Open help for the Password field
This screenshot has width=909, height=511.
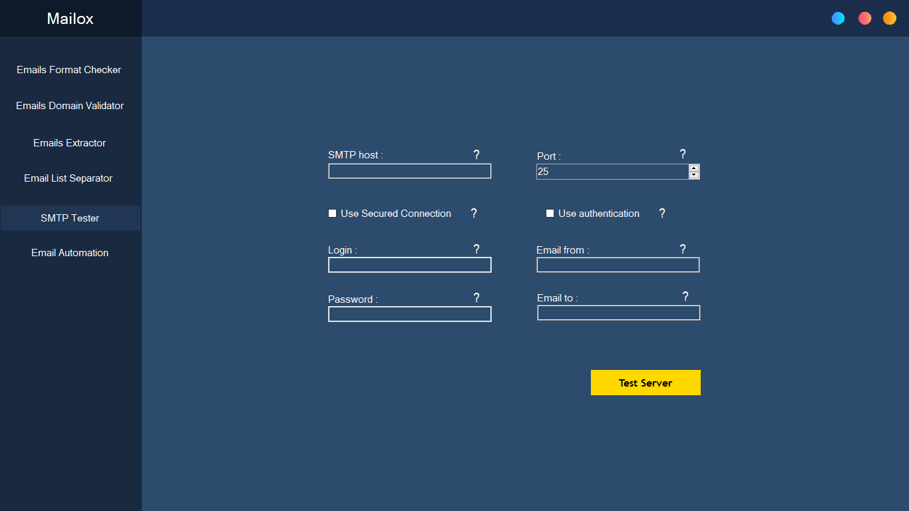pyautogui.click(x=476, y=297)
